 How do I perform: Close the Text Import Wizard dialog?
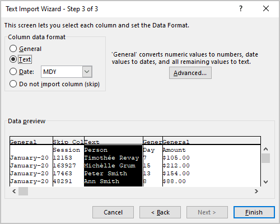(x=266, y=8)
